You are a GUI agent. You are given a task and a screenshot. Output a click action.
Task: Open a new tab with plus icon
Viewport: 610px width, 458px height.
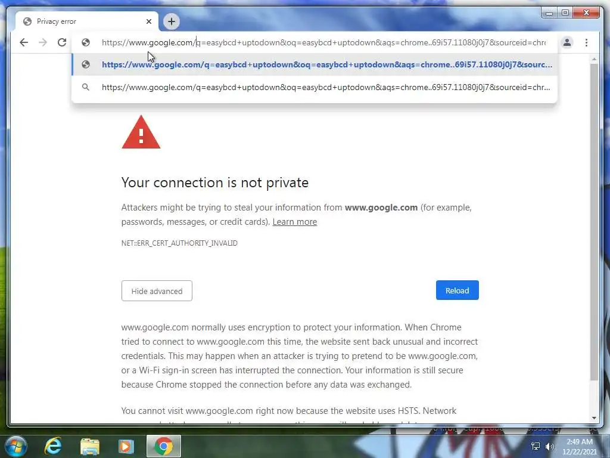(x=171, y=21)
